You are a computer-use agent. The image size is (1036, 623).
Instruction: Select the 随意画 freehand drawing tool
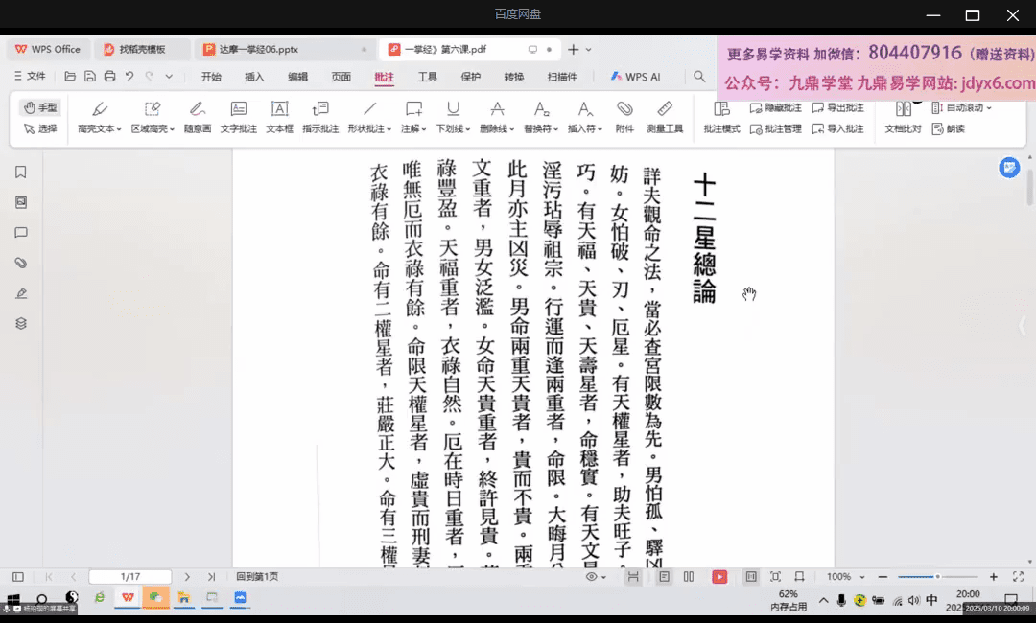click(x=197, y=116)
